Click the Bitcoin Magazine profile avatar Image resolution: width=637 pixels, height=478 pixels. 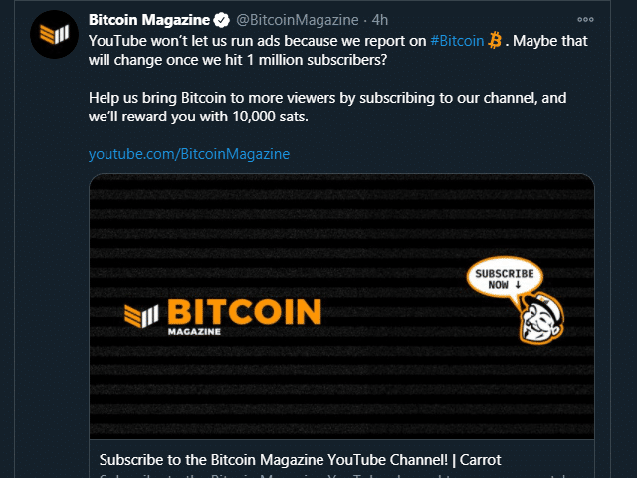[54, 34]
